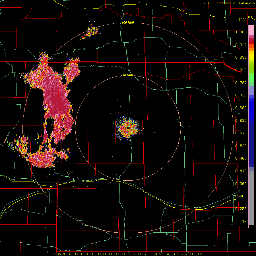This screenshot has width=256, height=256.
Task: Click the 0.467 scale label
Action: pyautogui.click(x=241, y=158)
